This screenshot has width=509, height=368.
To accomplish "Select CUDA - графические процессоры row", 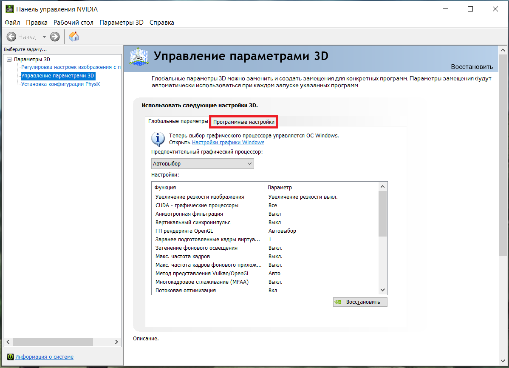I will click(265, 205).
